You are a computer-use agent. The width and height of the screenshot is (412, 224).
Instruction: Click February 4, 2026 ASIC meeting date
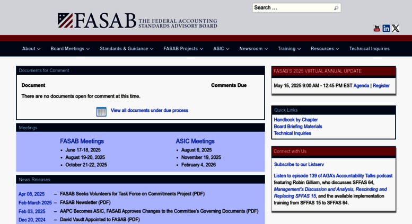click(x=198, y=165)
